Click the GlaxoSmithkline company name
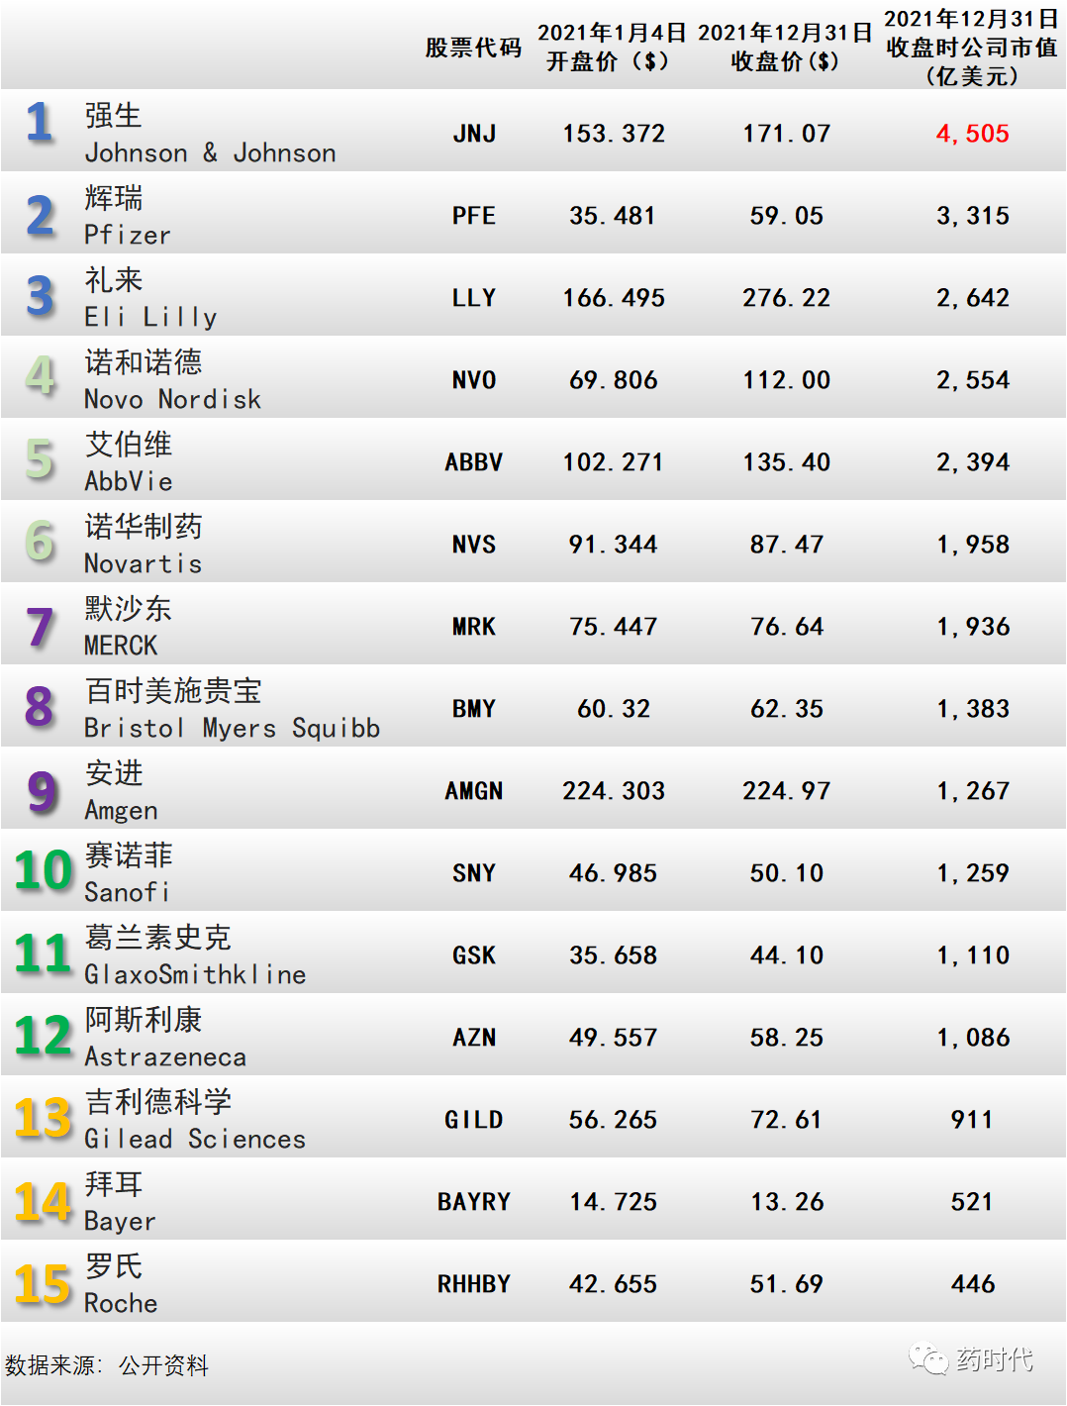The height and width of the screenshot is (1406, 1067). (x=195, y=974)
